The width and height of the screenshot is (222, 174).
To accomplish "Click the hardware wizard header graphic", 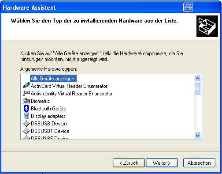I will [x=207, y=26].
